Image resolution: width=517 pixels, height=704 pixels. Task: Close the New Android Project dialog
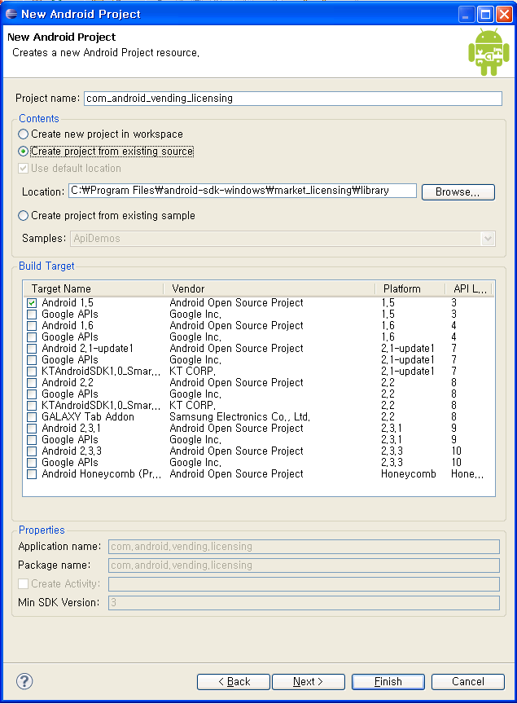coord(504,15)
